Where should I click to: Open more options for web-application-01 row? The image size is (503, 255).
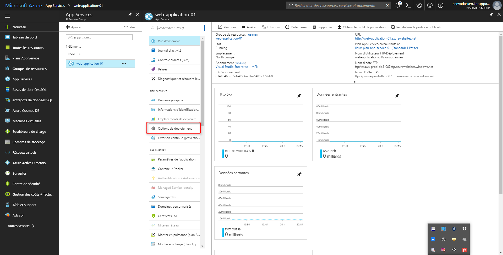click(x=124, y=64)
